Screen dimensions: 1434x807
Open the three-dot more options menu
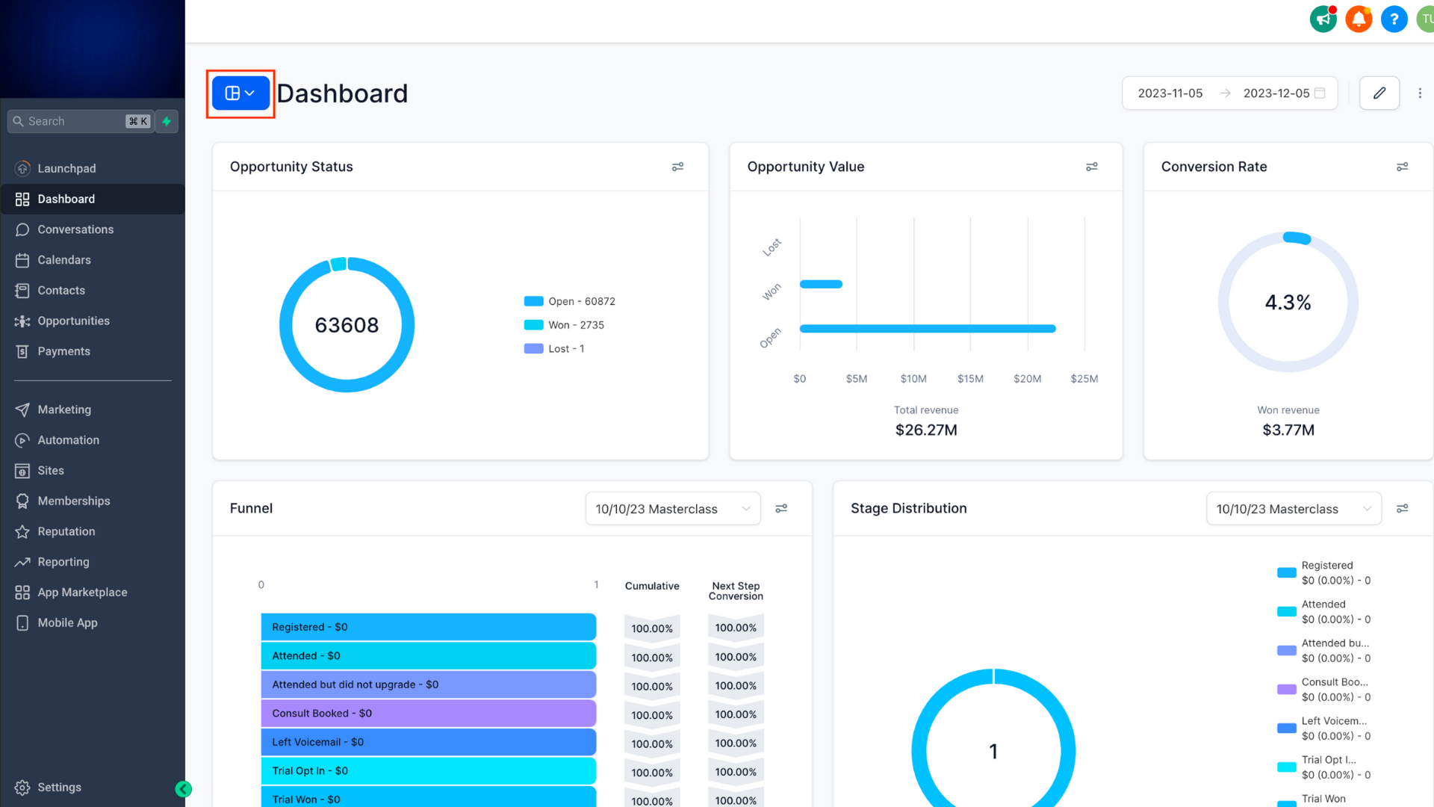1420,93
